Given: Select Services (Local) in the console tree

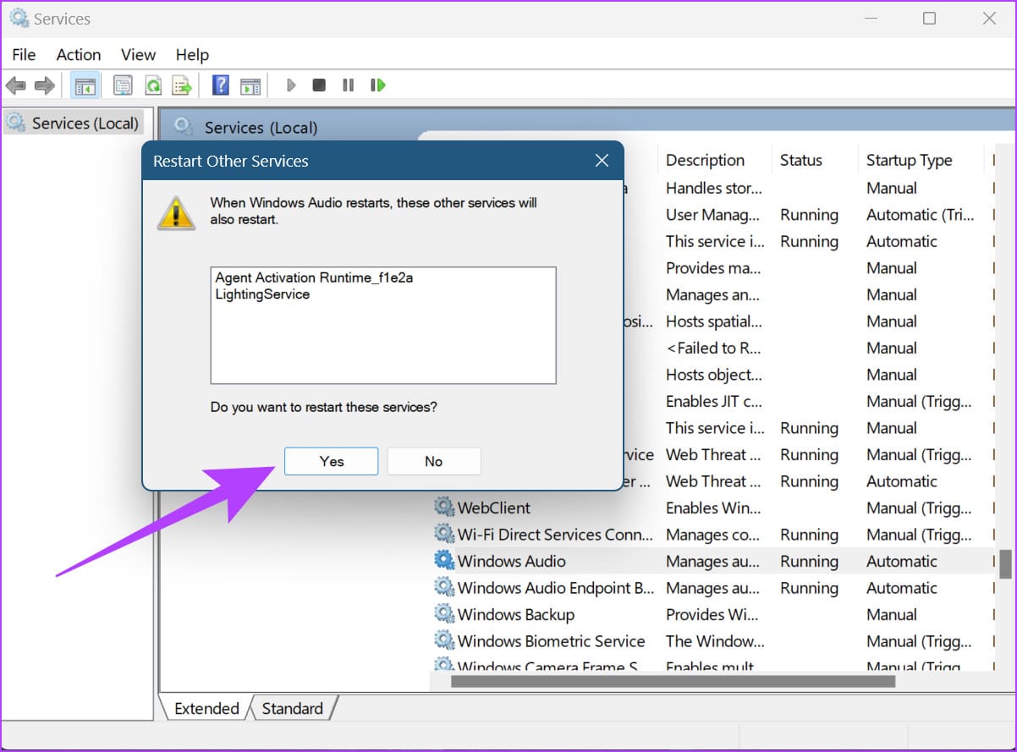Looking at the screenshot, I should 73,124.
